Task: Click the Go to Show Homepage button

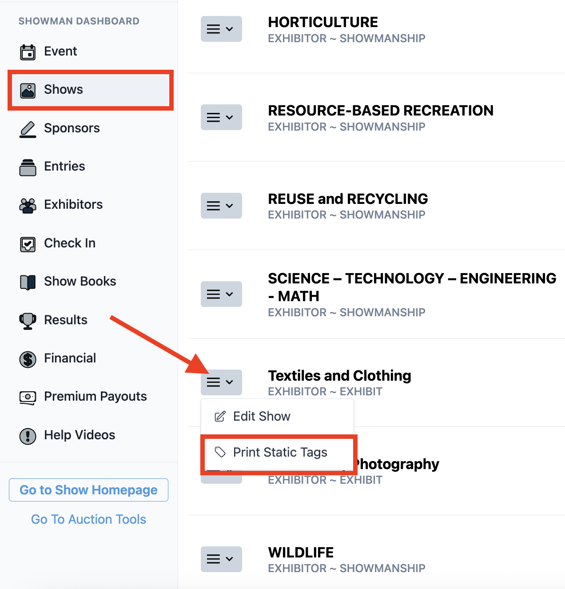Action: click(88, 490)
